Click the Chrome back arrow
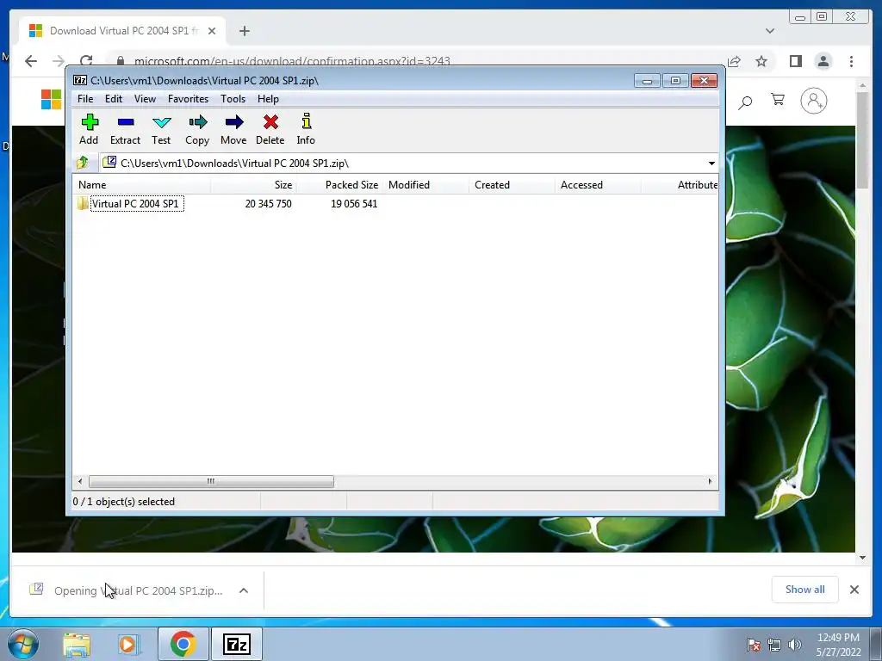Viewport: 882px width, 661px height. 31,61
